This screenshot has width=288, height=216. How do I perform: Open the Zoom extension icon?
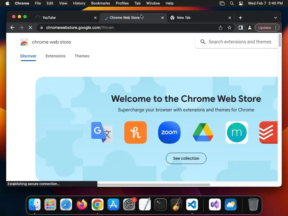(x=169, y=132)
